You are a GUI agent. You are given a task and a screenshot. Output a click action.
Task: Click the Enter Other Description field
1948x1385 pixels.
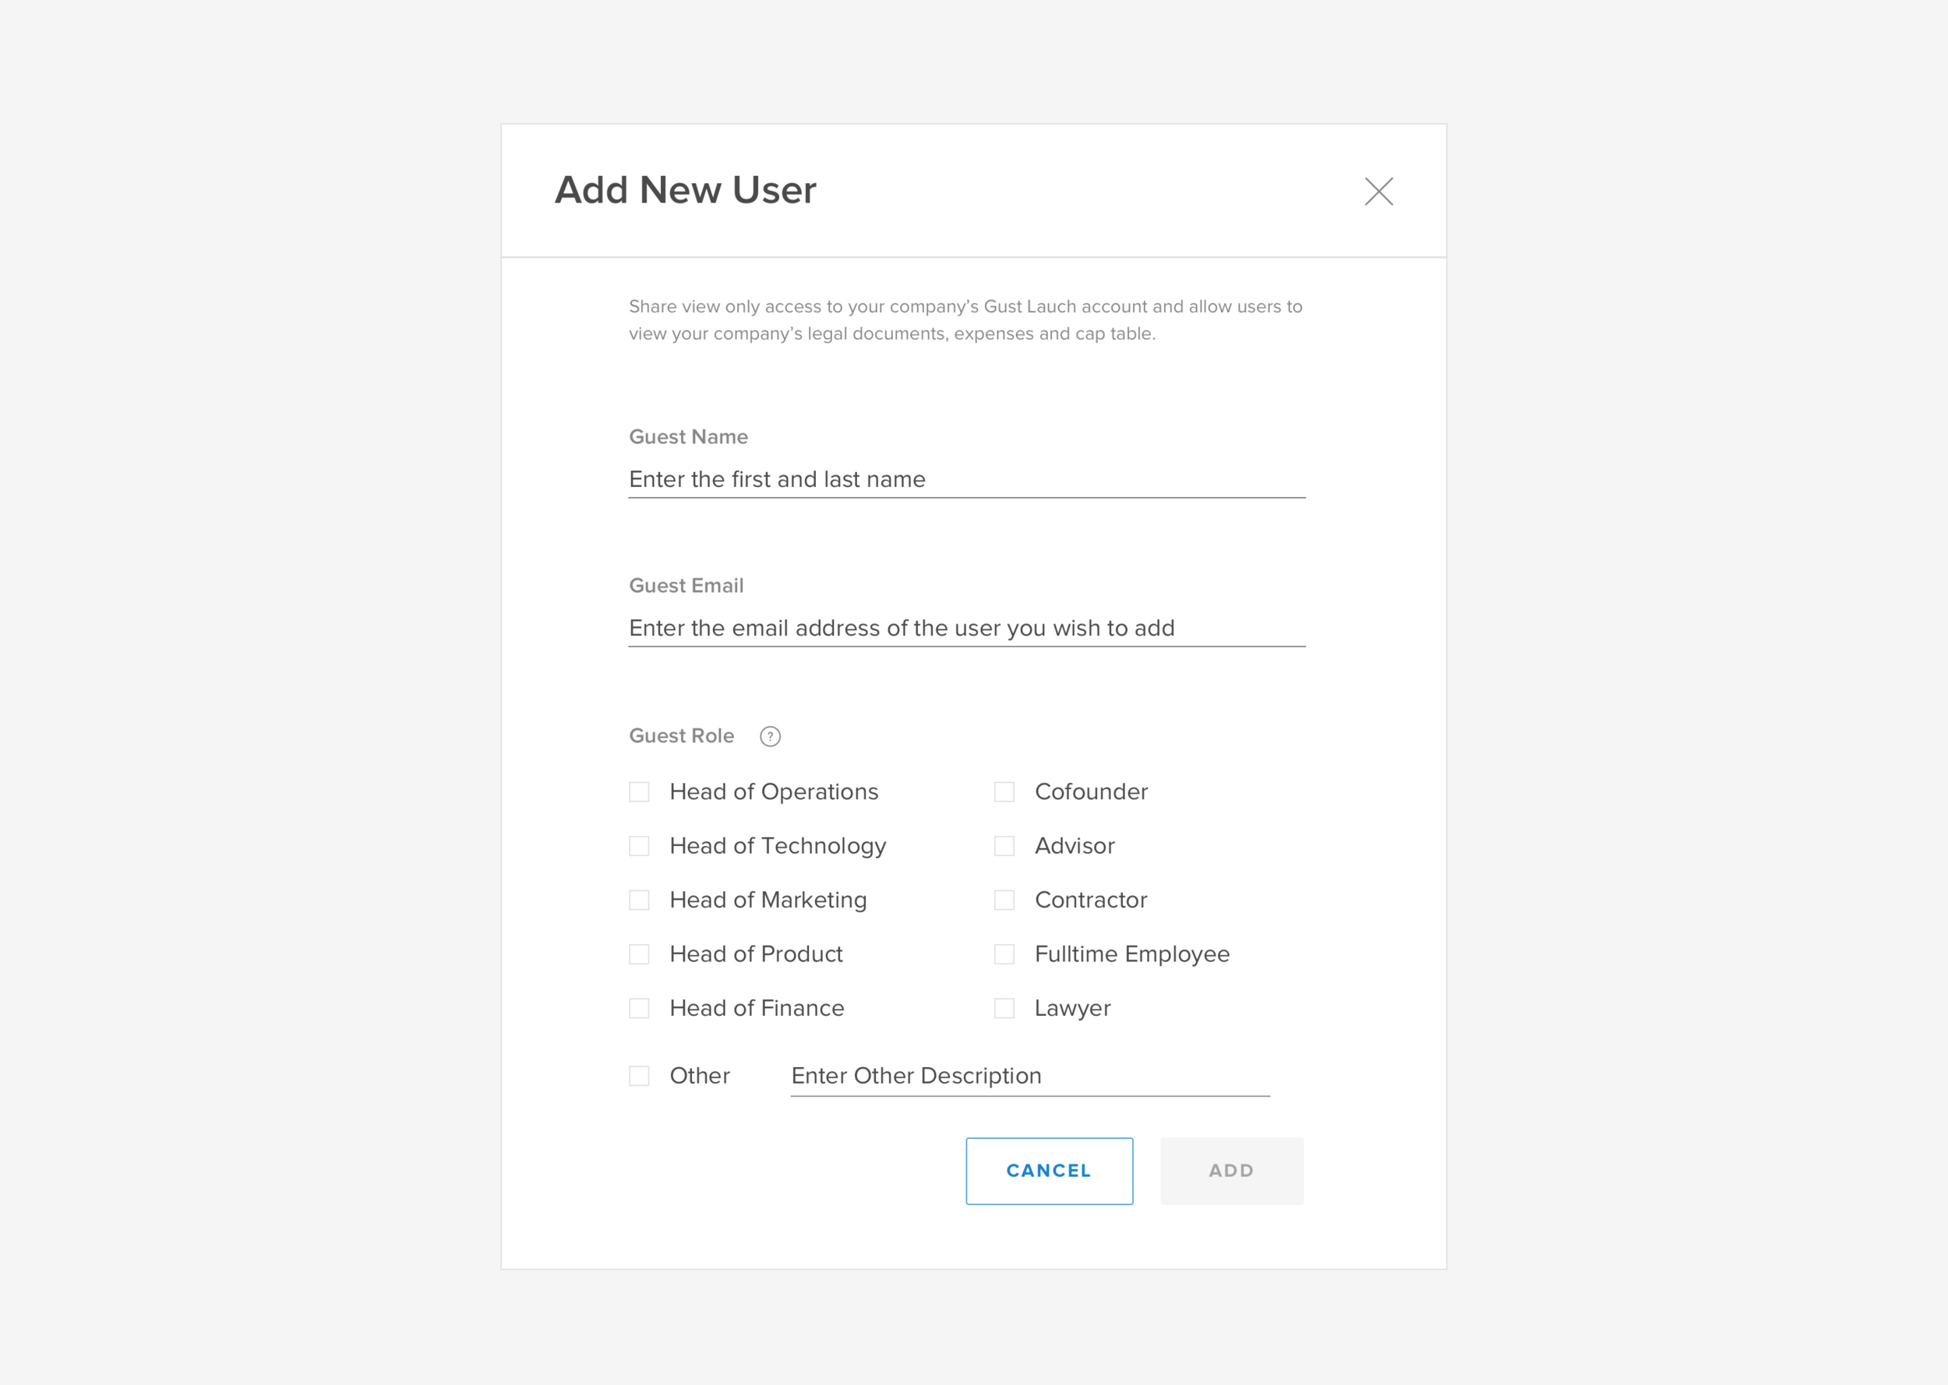[x=1029, y=1076]
